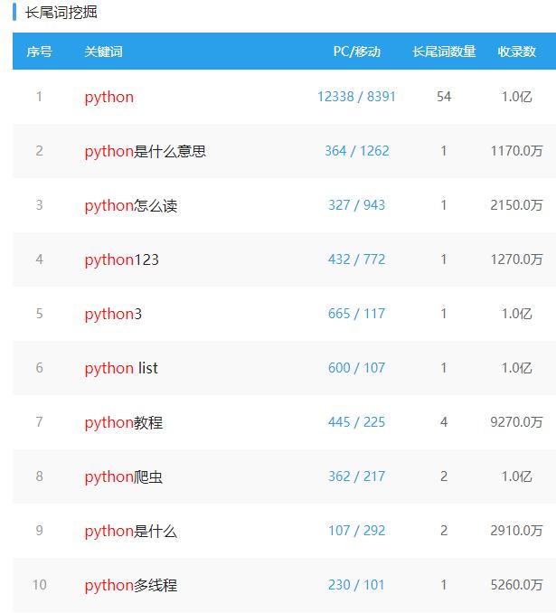556x613 pixels.
Task: Click the 收录数 column header
Action: click(x=516, y=52)
